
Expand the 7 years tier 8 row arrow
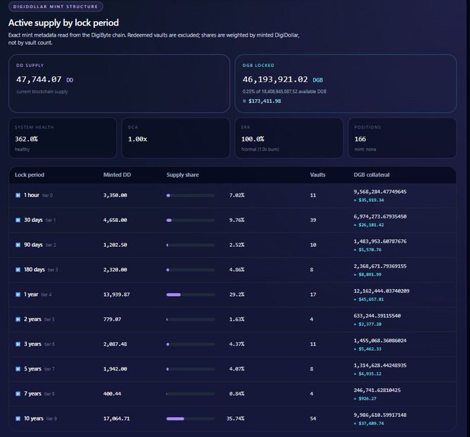(x=18, y=394)
